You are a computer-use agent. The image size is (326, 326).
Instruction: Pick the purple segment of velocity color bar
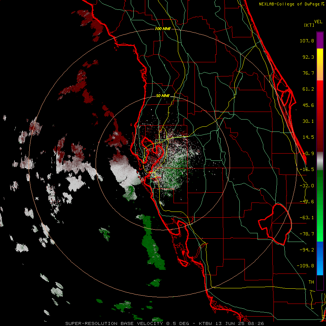click(320, 40)
